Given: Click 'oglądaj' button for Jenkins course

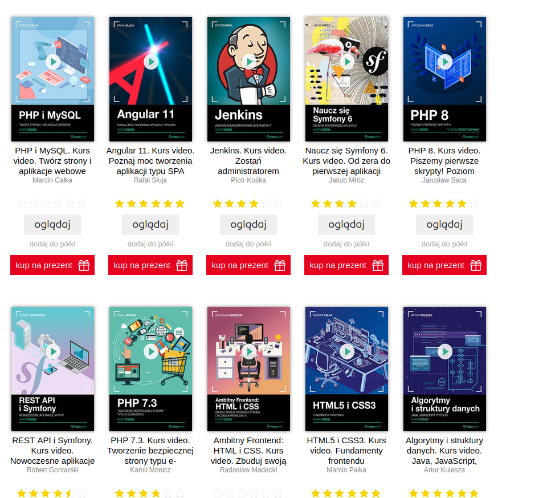Looking at the screenshot, I should pos(248,224).
